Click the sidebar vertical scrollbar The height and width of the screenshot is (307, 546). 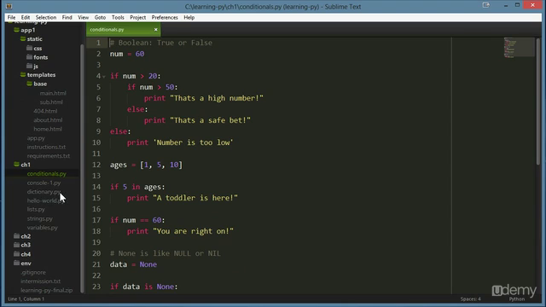(x=82, y=169)
